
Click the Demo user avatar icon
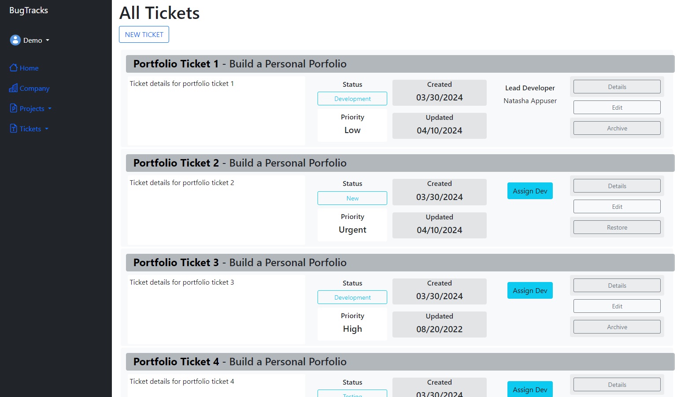15,40
